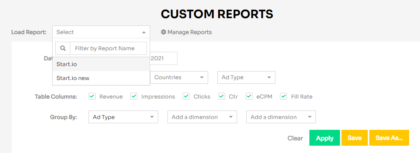Click the date field showing 2021

coord(164,58)
